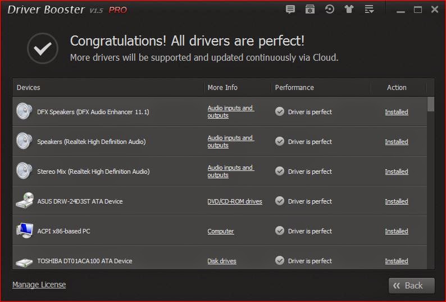Click the device list vertical scrollbar
This screenshot has width=446, height=302.
[431, 180]
